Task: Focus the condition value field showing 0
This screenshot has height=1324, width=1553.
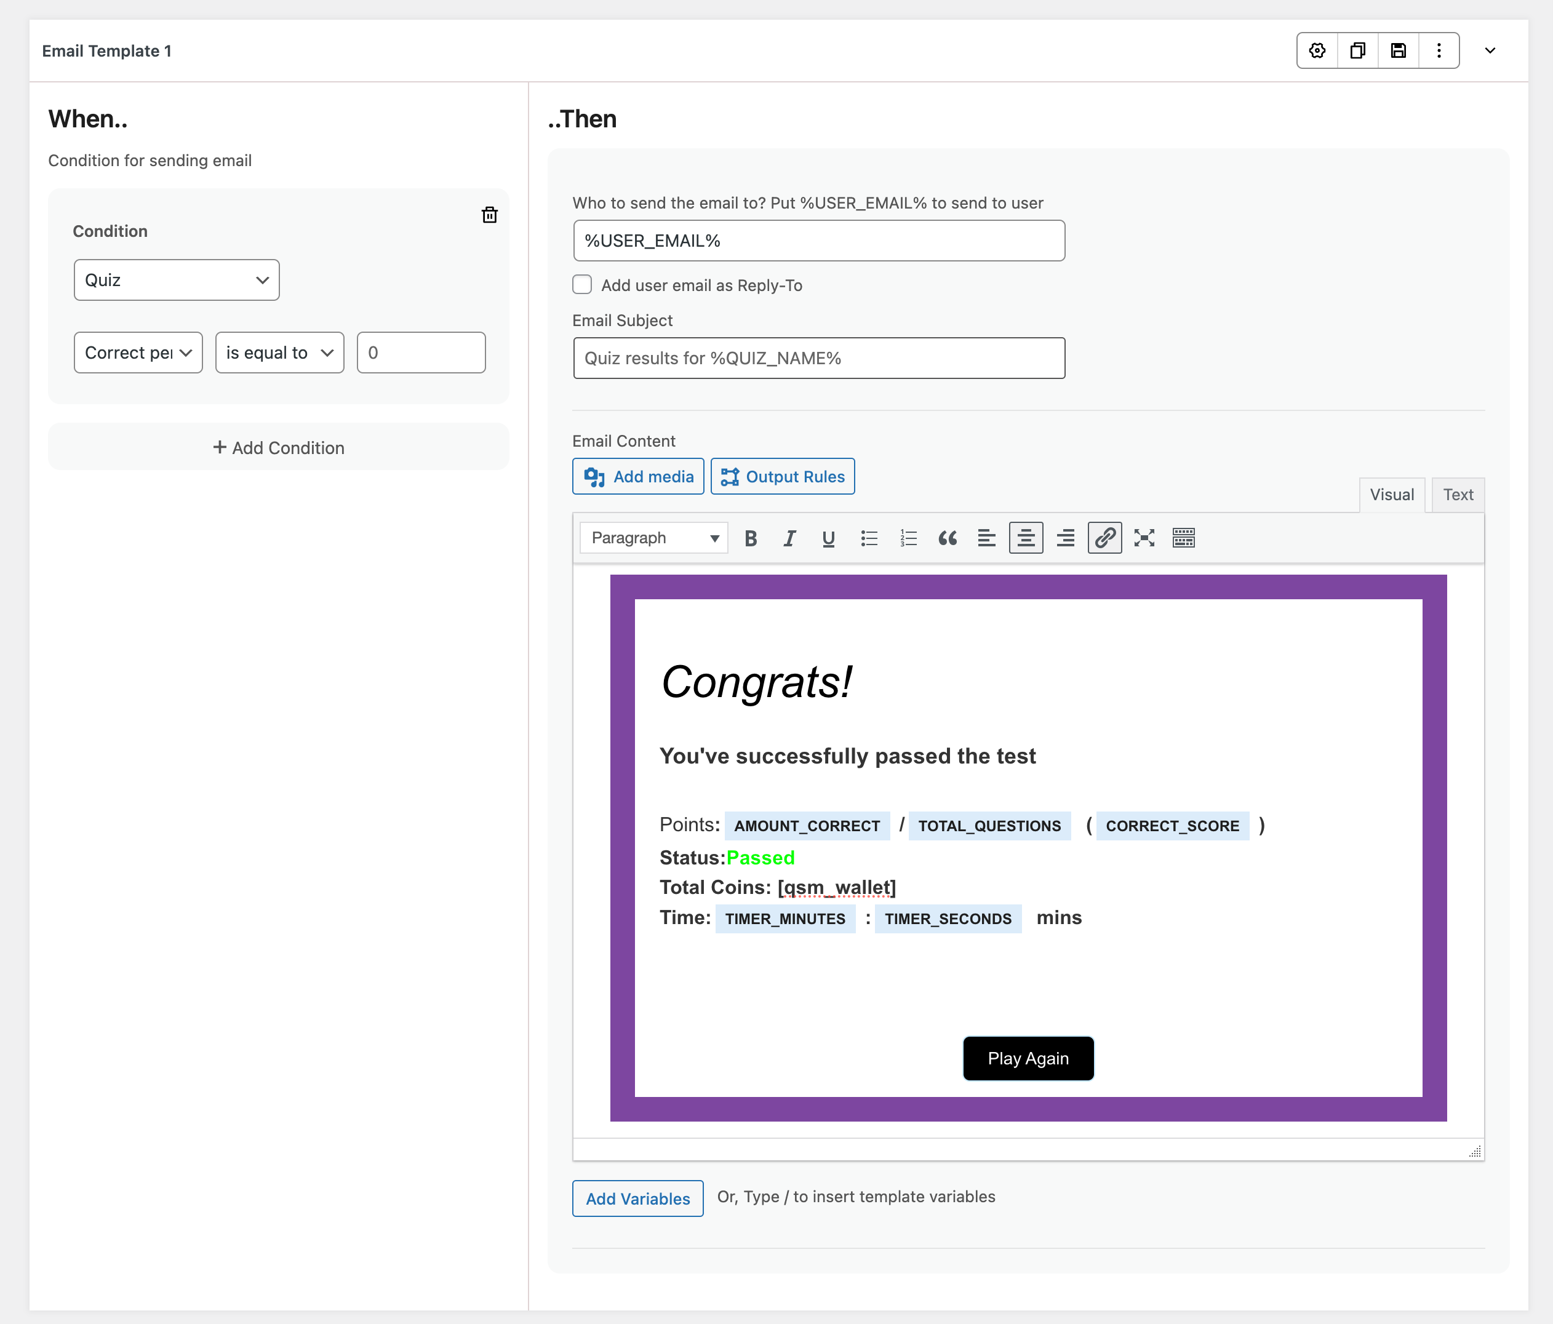Action: [421, 352]
